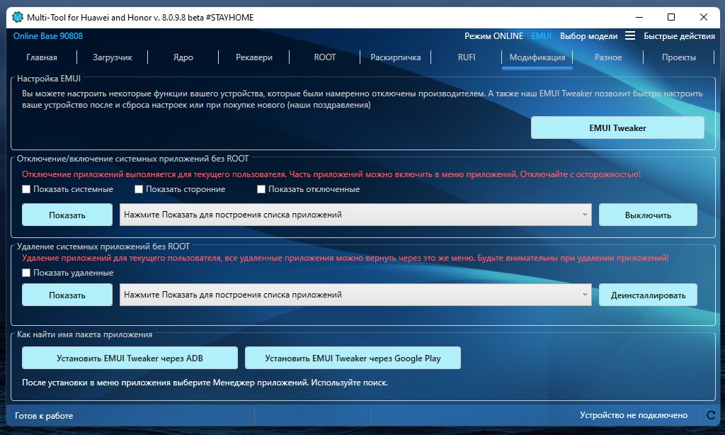725x435 pixels.
Task: Click the Выключить button
Action: point(648,215)
